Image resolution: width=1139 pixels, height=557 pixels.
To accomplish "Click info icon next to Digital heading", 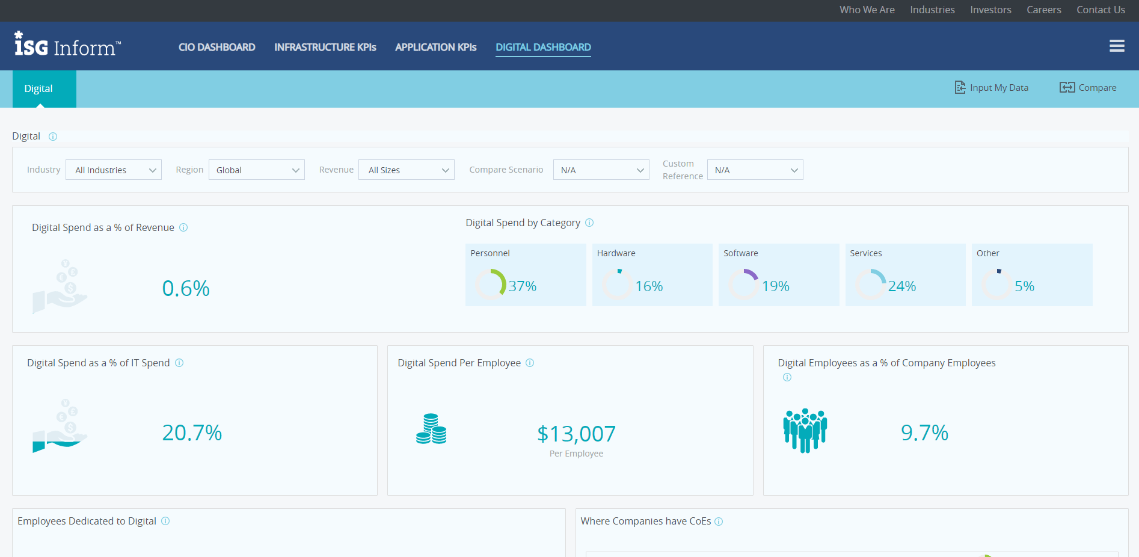I will (x=53, y=137).
